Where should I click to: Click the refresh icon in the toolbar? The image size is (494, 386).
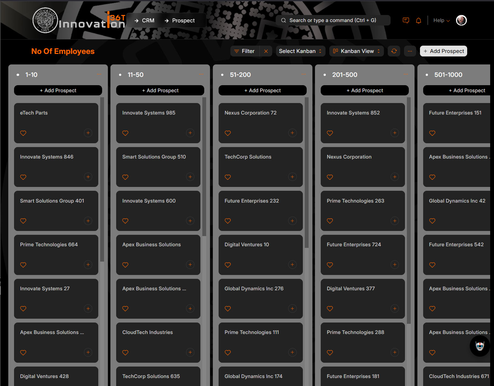click(394, 51)
